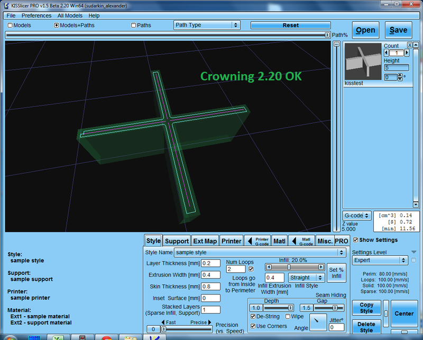Click the Layer Thickness input field
423x340 pixels.
click(210, 263)
